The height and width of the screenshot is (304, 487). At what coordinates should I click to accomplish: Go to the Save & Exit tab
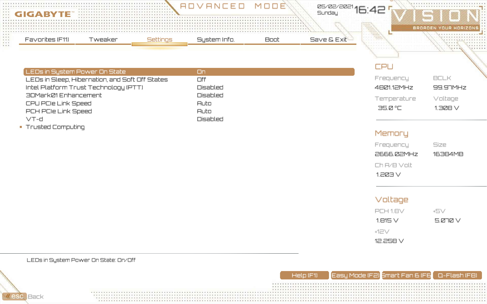[328, 40]
